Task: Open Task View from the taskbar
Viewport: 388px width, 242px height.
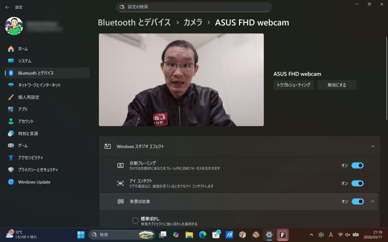Action: click(162, 235)
